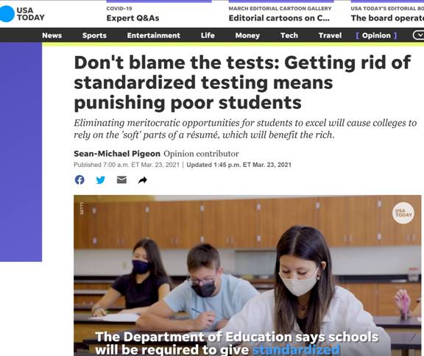Open author Sean-Michael Pigeon's profile

117,154
